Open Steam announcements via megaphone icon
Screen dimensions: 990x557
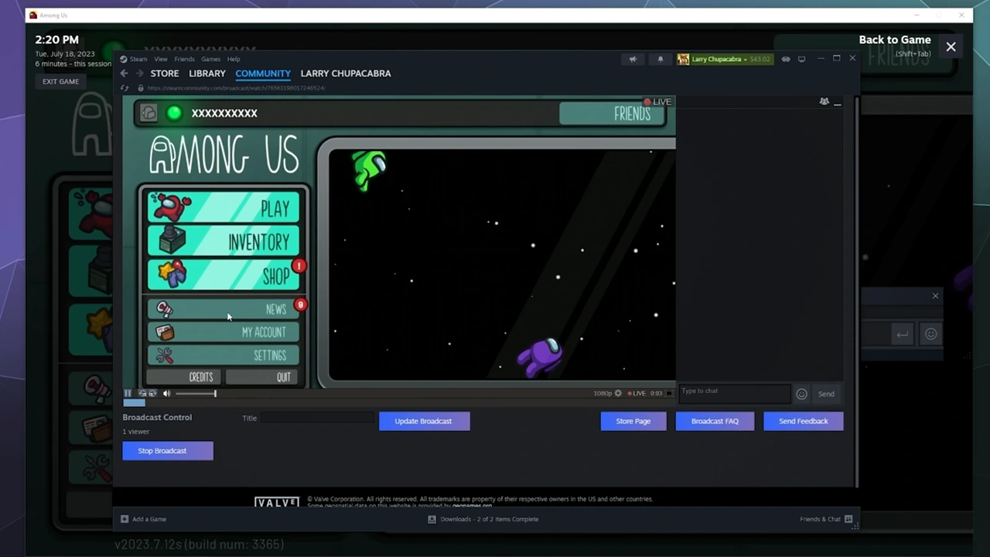coord(633,59)
